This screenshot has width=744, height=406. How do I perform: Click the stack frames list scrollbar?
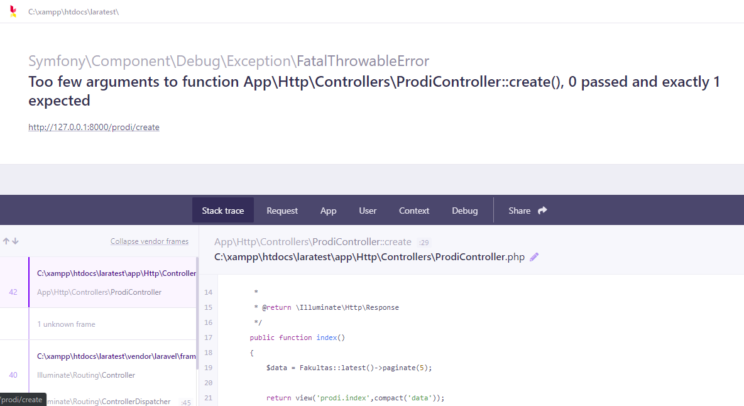tap(197, 313)
